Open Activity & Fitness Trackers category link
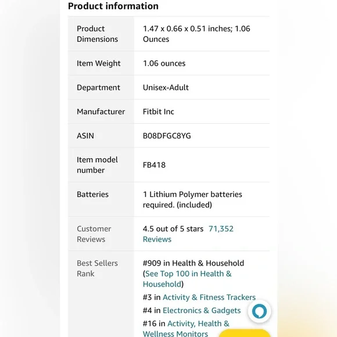This screenshot has width=337, height=337. click(x=209, y=297)
